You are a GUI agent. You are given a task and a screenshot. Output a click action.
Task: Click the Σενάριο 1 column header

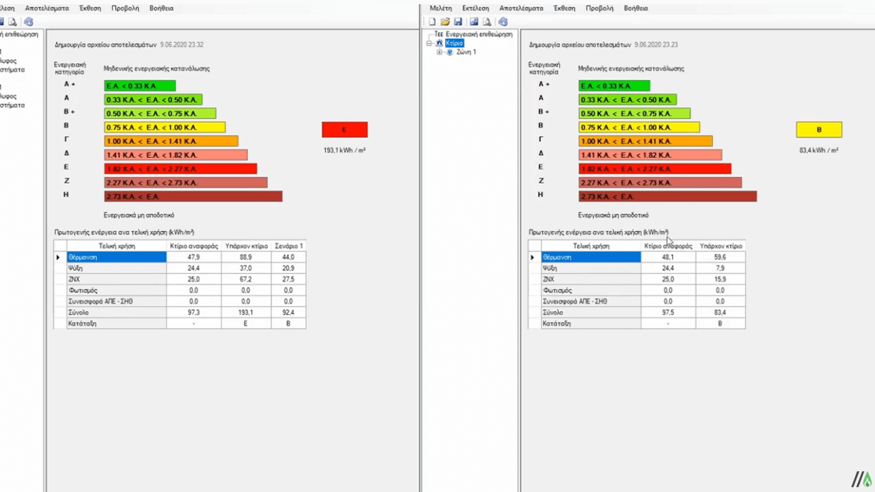tap(288, 246)
